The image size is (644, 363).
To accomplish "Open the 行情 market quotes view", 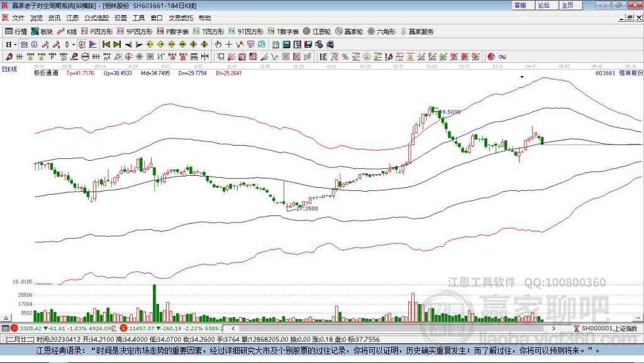I will 16,31.
